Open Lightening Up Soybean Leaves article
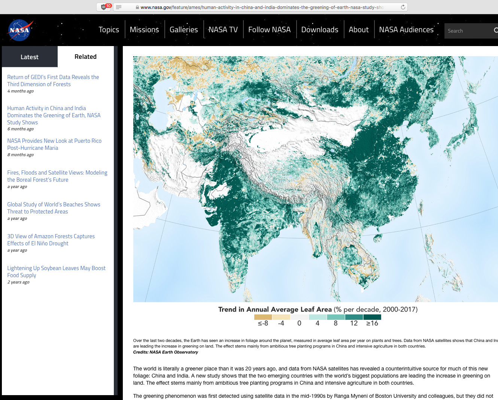Image resolution: width=498 pixels, height=400 pixels. pyautogui.click(x=56, y=272)
